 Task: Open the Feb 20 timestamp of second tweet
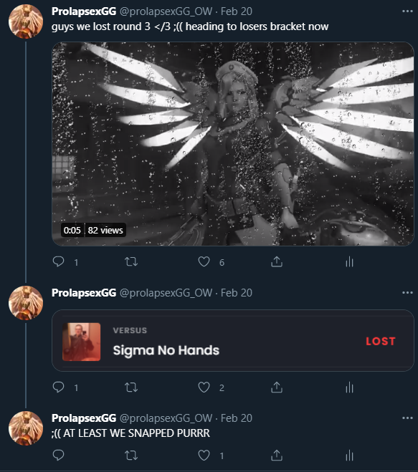[x=237, y=293]
